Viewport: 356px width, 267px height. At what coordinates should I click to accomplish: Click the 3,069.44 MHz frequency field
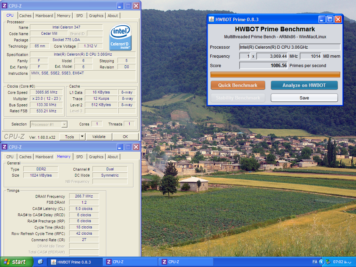point(272,56)
